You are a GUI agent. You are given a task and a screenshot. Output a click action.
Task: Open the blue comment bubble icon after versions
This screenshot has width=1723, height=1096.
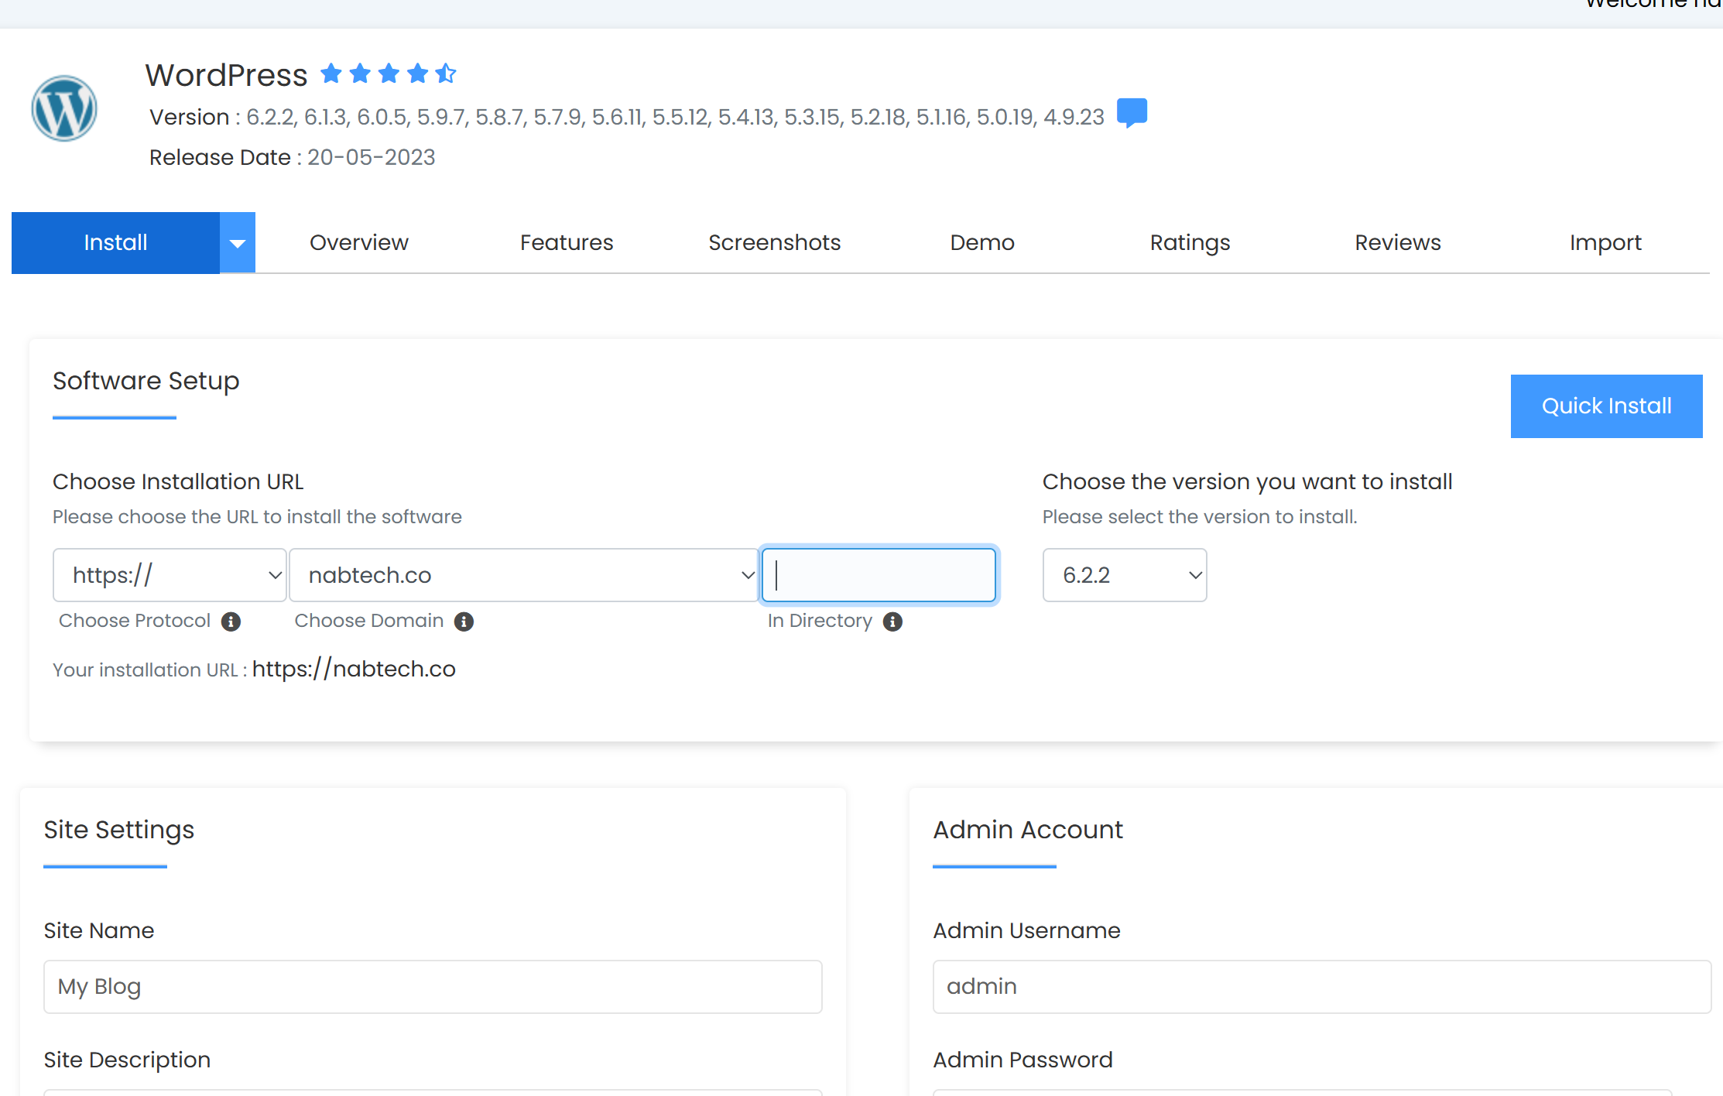pos(1132,113)
